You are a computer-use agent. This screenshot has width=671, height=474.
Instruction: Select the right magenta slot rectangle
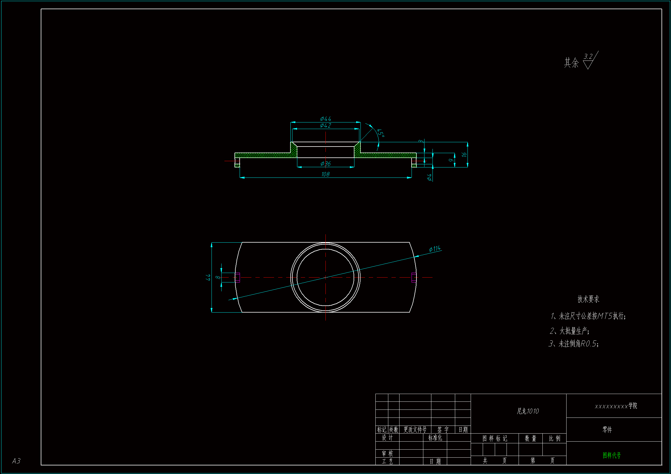[414, 278]
